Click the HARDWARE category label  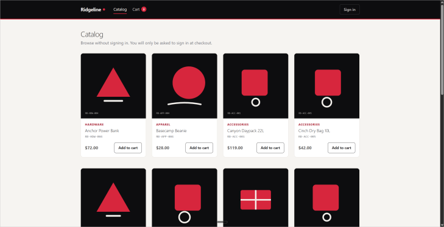point(94,125)
